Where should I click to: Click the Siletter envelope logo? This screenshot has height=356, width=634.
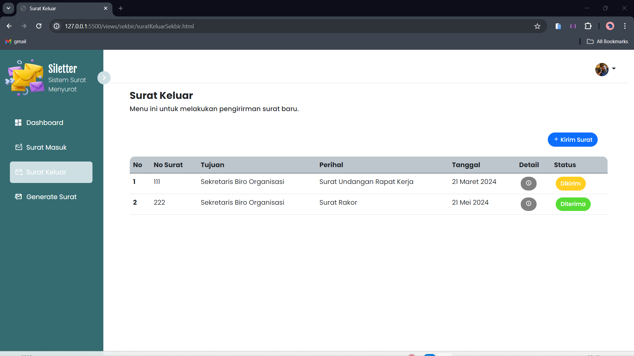tap(25, 78)
